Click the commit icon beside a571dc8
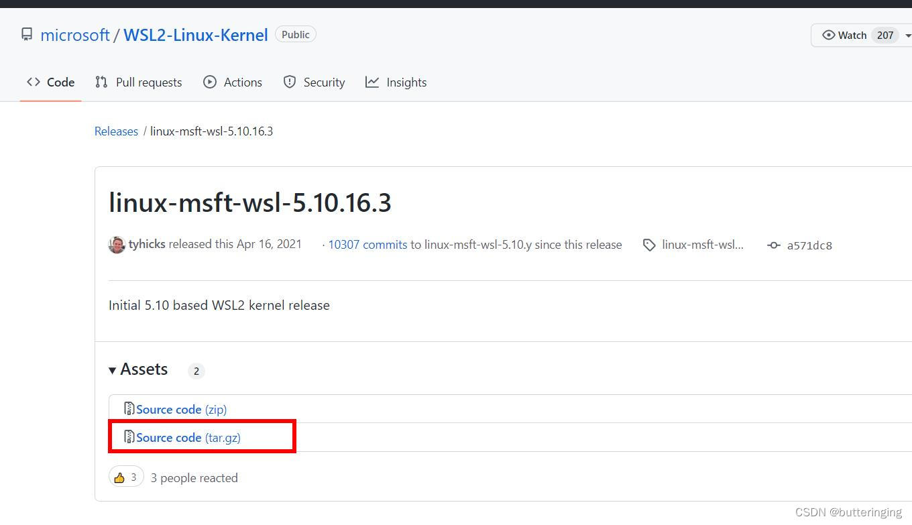The width and height of the screenshot is (912, 525). click(774, 245)
